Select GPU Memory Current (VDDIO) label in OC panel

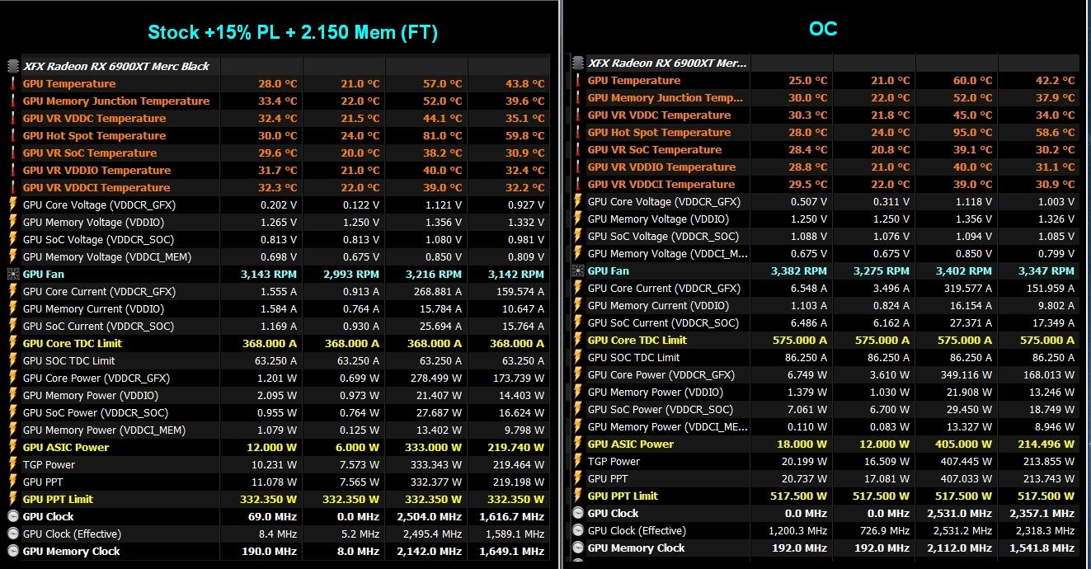click(658, 305)
